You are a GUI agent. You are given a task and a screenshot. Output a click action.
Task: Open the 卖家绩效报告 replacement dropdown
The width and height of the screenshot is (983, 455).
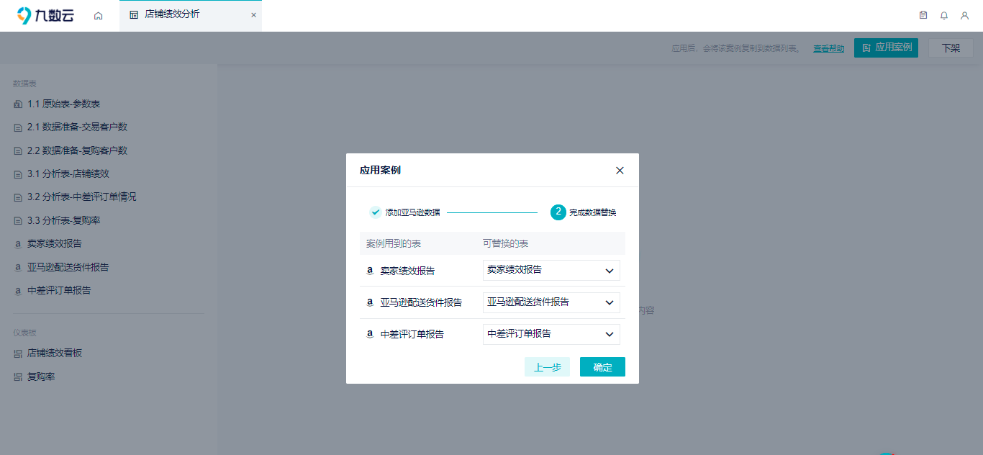point(551,270)
